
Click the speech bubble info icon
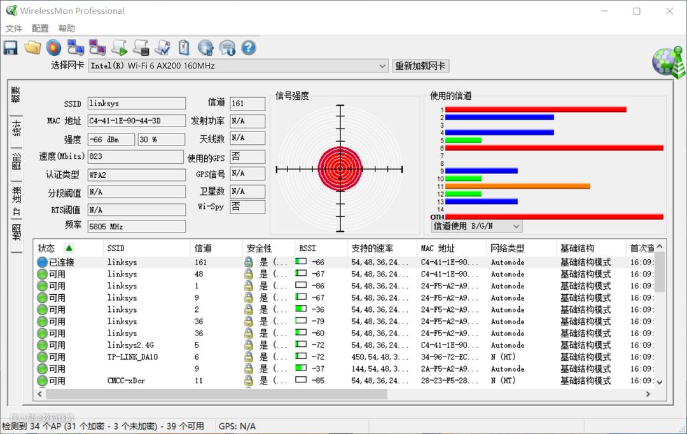point(227,48)
